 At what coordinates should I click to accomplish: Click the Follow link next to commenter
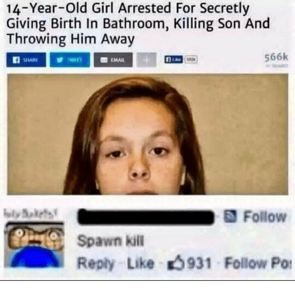[x=265, y=217]
